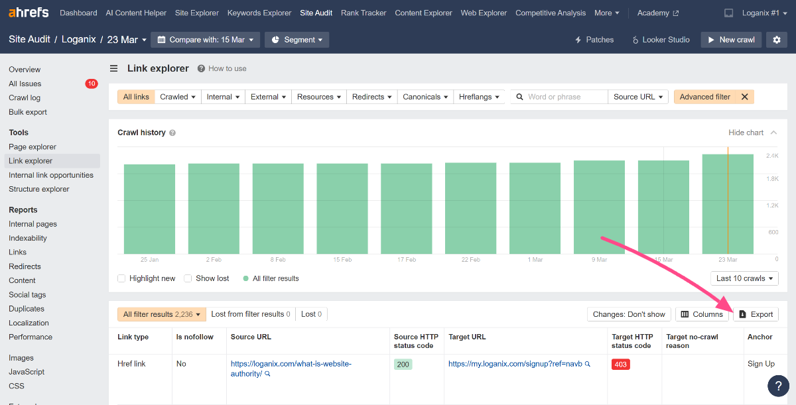Inspect source URL magnifier icon

tap(267, 374)
